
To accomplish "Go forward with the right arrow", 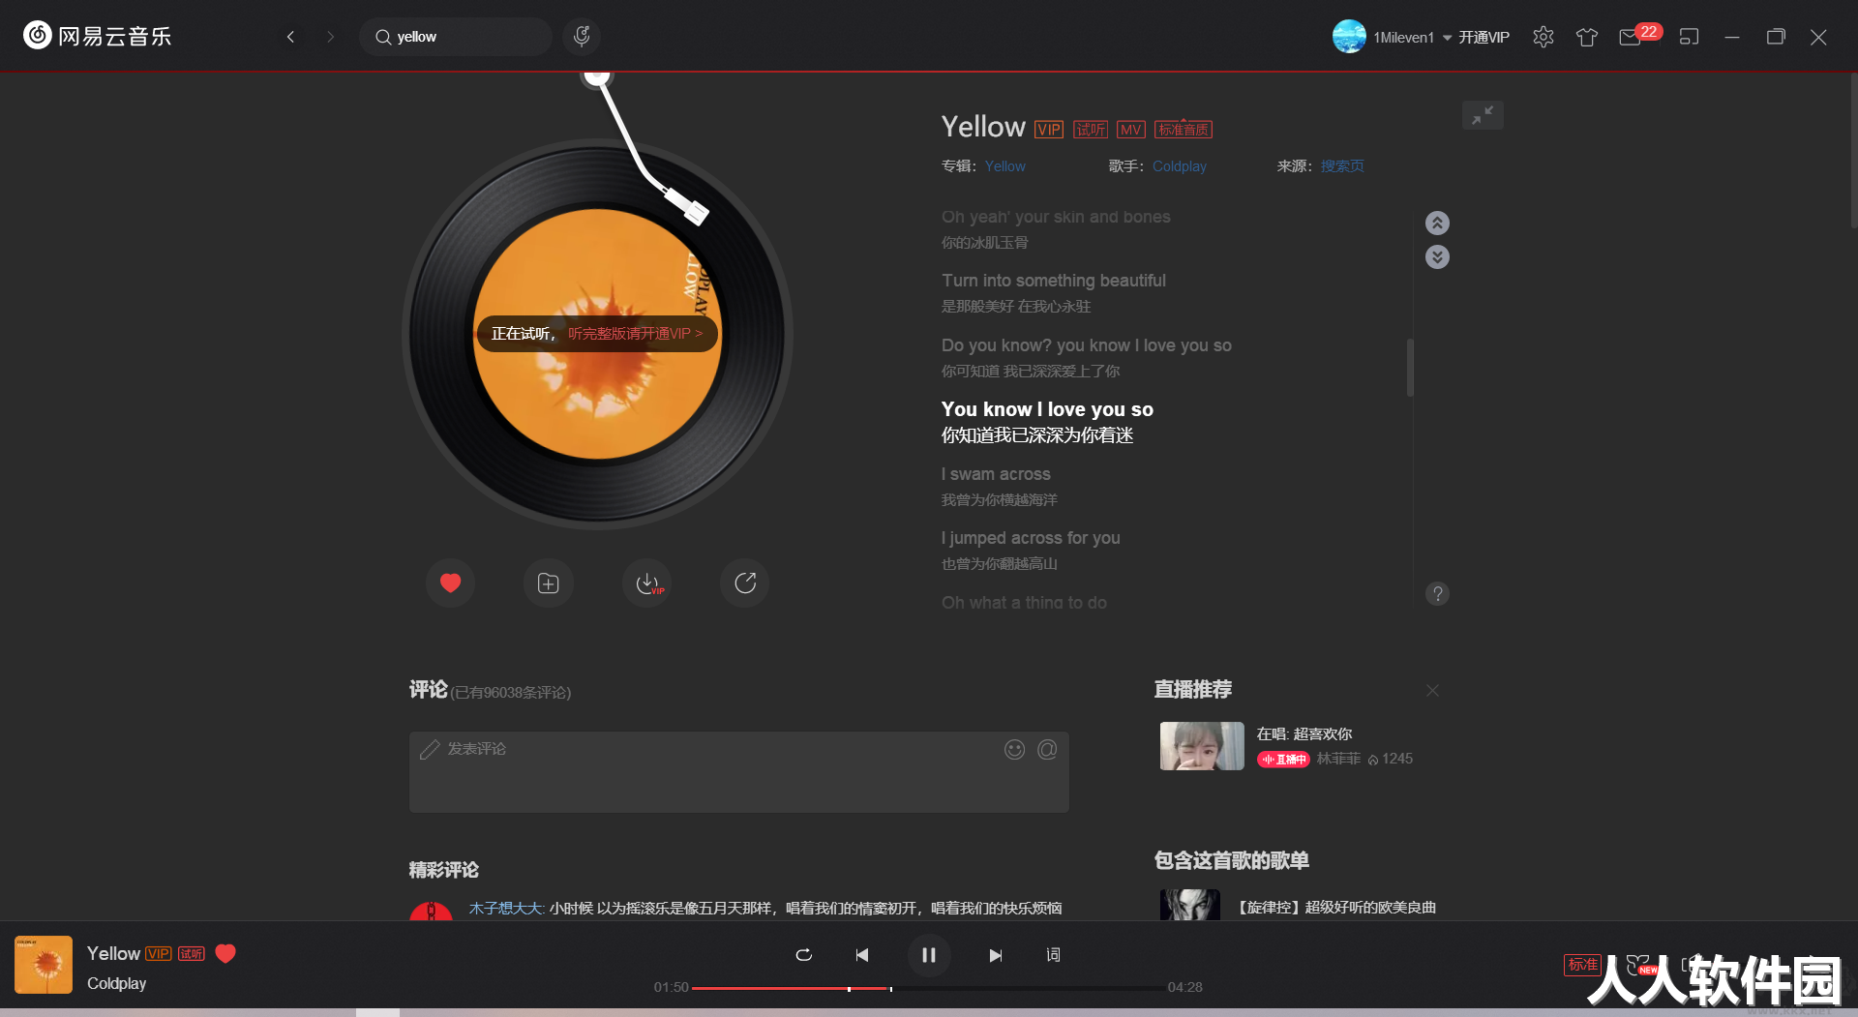I will pyautogui.click(x=331, y=37).
